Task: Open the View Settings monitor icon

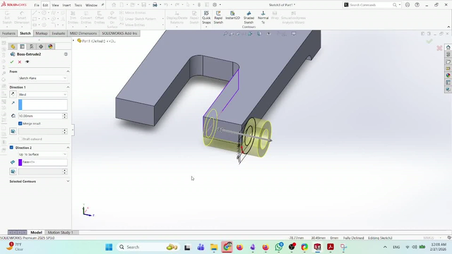Action: coord(294,34)
